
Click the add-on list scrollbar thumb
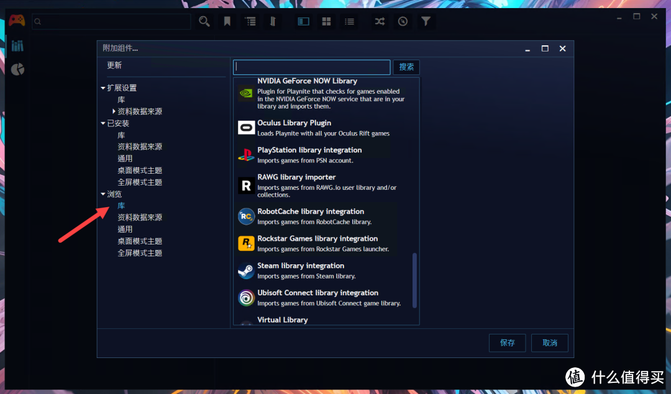(414, 280)
